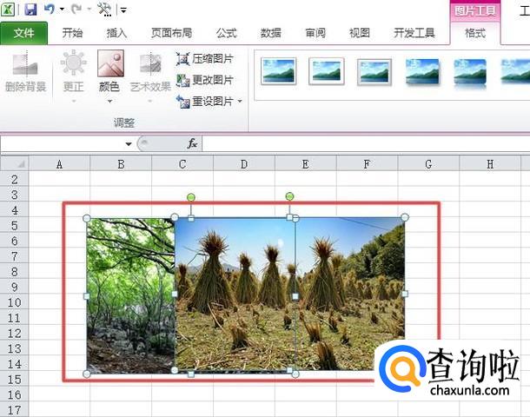
Task: Select column G header
Action: coord(428,164)
